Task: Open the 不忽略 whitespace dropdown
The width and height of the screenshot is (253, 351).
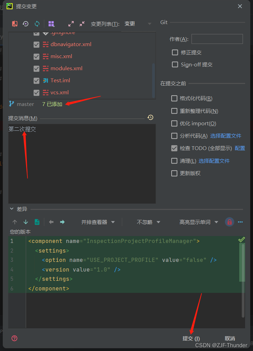Action: [x=149, y=222]
